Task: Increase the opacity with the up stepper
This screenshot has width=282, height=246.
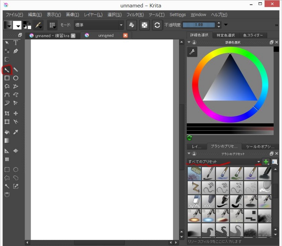Action: [219, 23]
